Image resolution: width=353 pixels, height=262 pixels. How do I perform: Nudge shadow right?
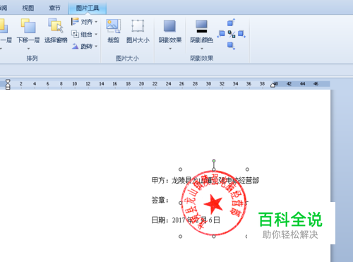[x=241, y=34]
